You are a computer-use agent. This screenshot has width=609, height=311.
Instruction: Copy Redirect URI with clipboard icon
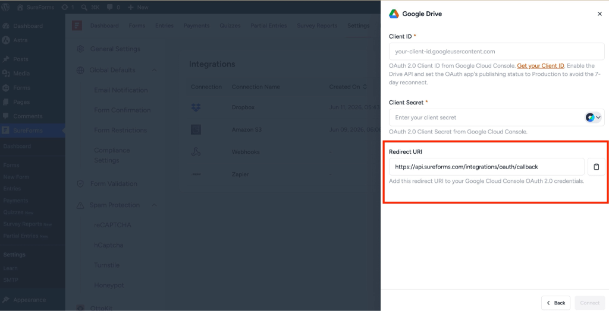[x=596, y=167]
